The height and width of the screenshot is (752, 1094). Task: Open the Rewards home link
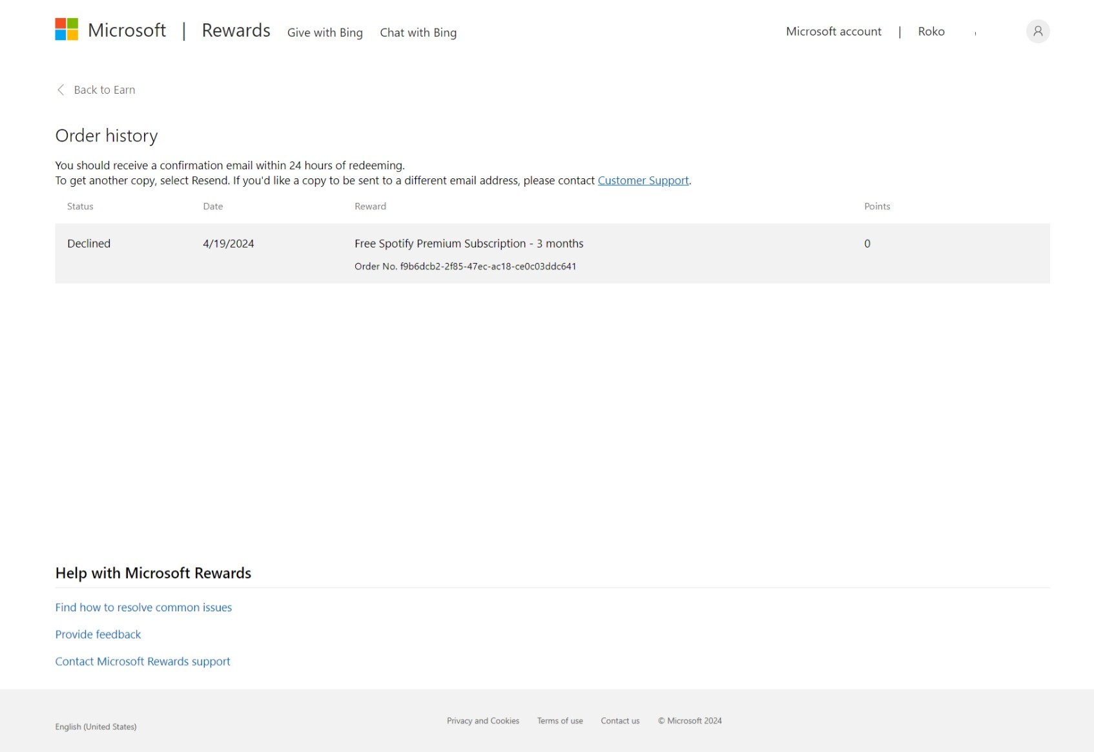click(x=236, y=30)
